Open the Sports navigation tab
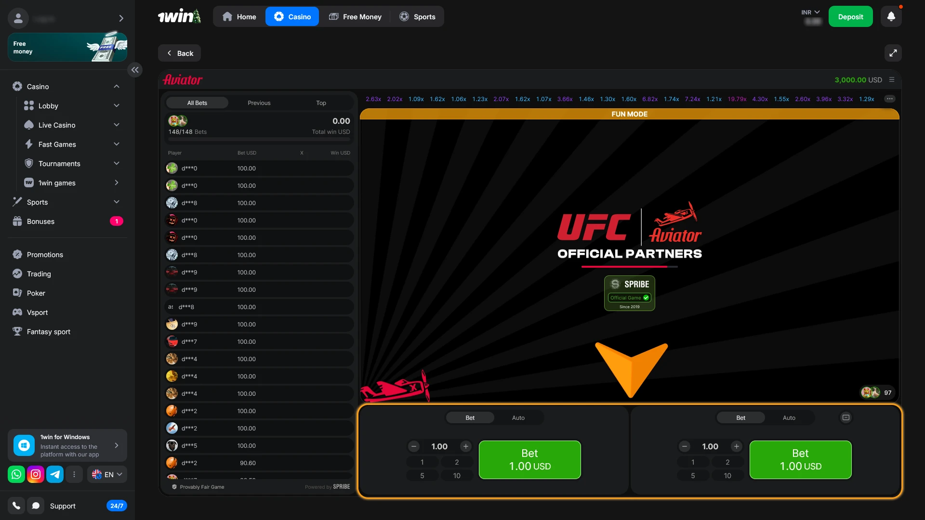Image resolution: width=925 pixels, height=520 pixels. pos(417,17)
